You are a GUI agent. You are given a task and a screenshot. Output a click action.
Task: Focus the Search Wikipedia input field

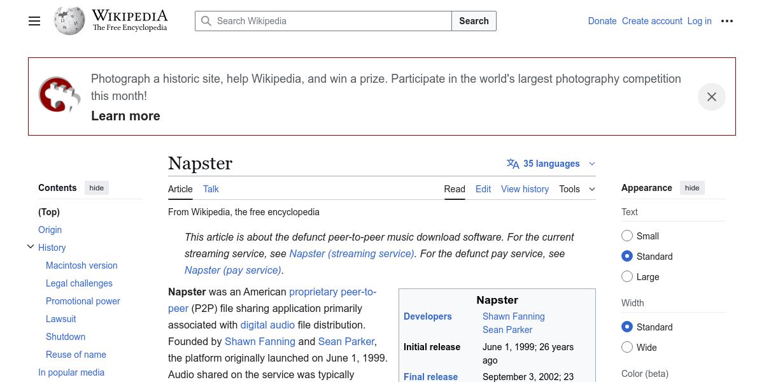[323, 21]
